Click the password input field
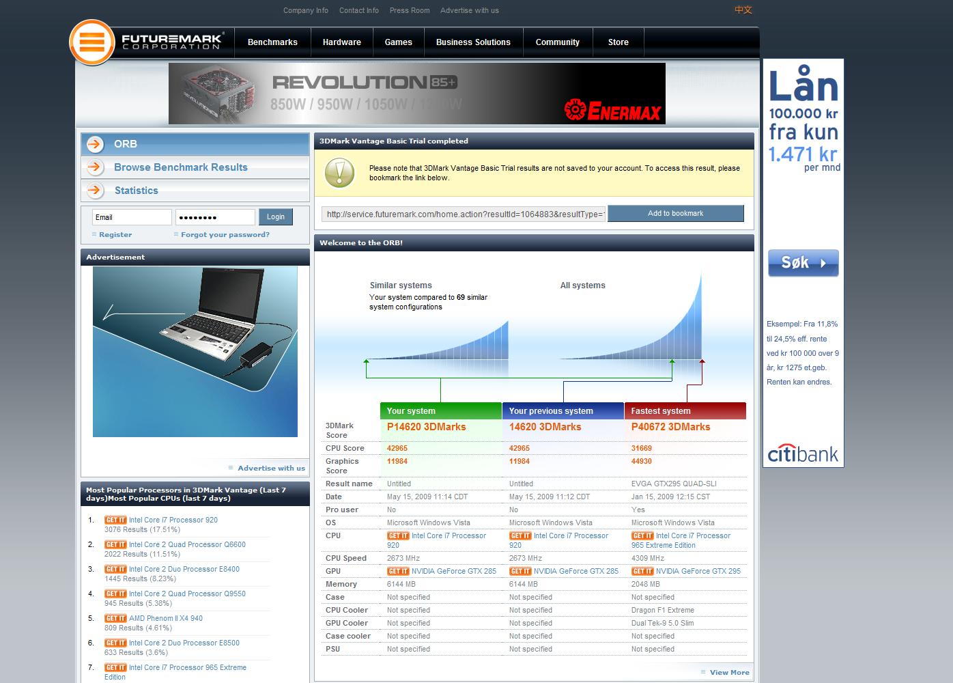The width and height of the screenshot is (953, 683). click(x=215, y=217)
